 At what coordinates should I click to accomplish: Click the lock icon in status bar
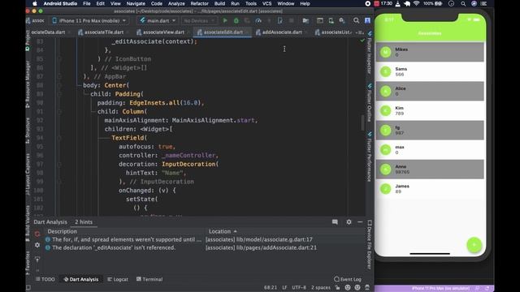click(338, 287)
